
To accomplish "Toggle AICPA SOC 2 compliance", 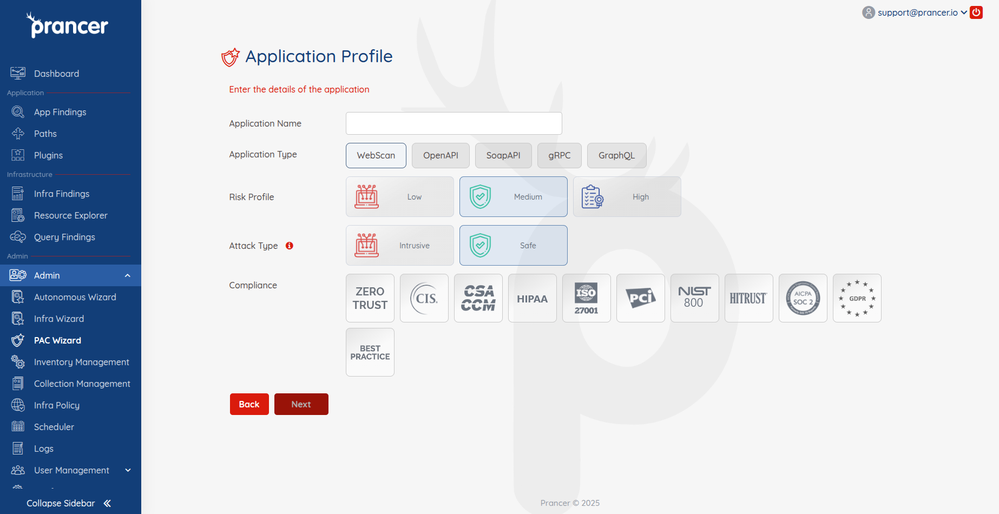I will (803, 298).
